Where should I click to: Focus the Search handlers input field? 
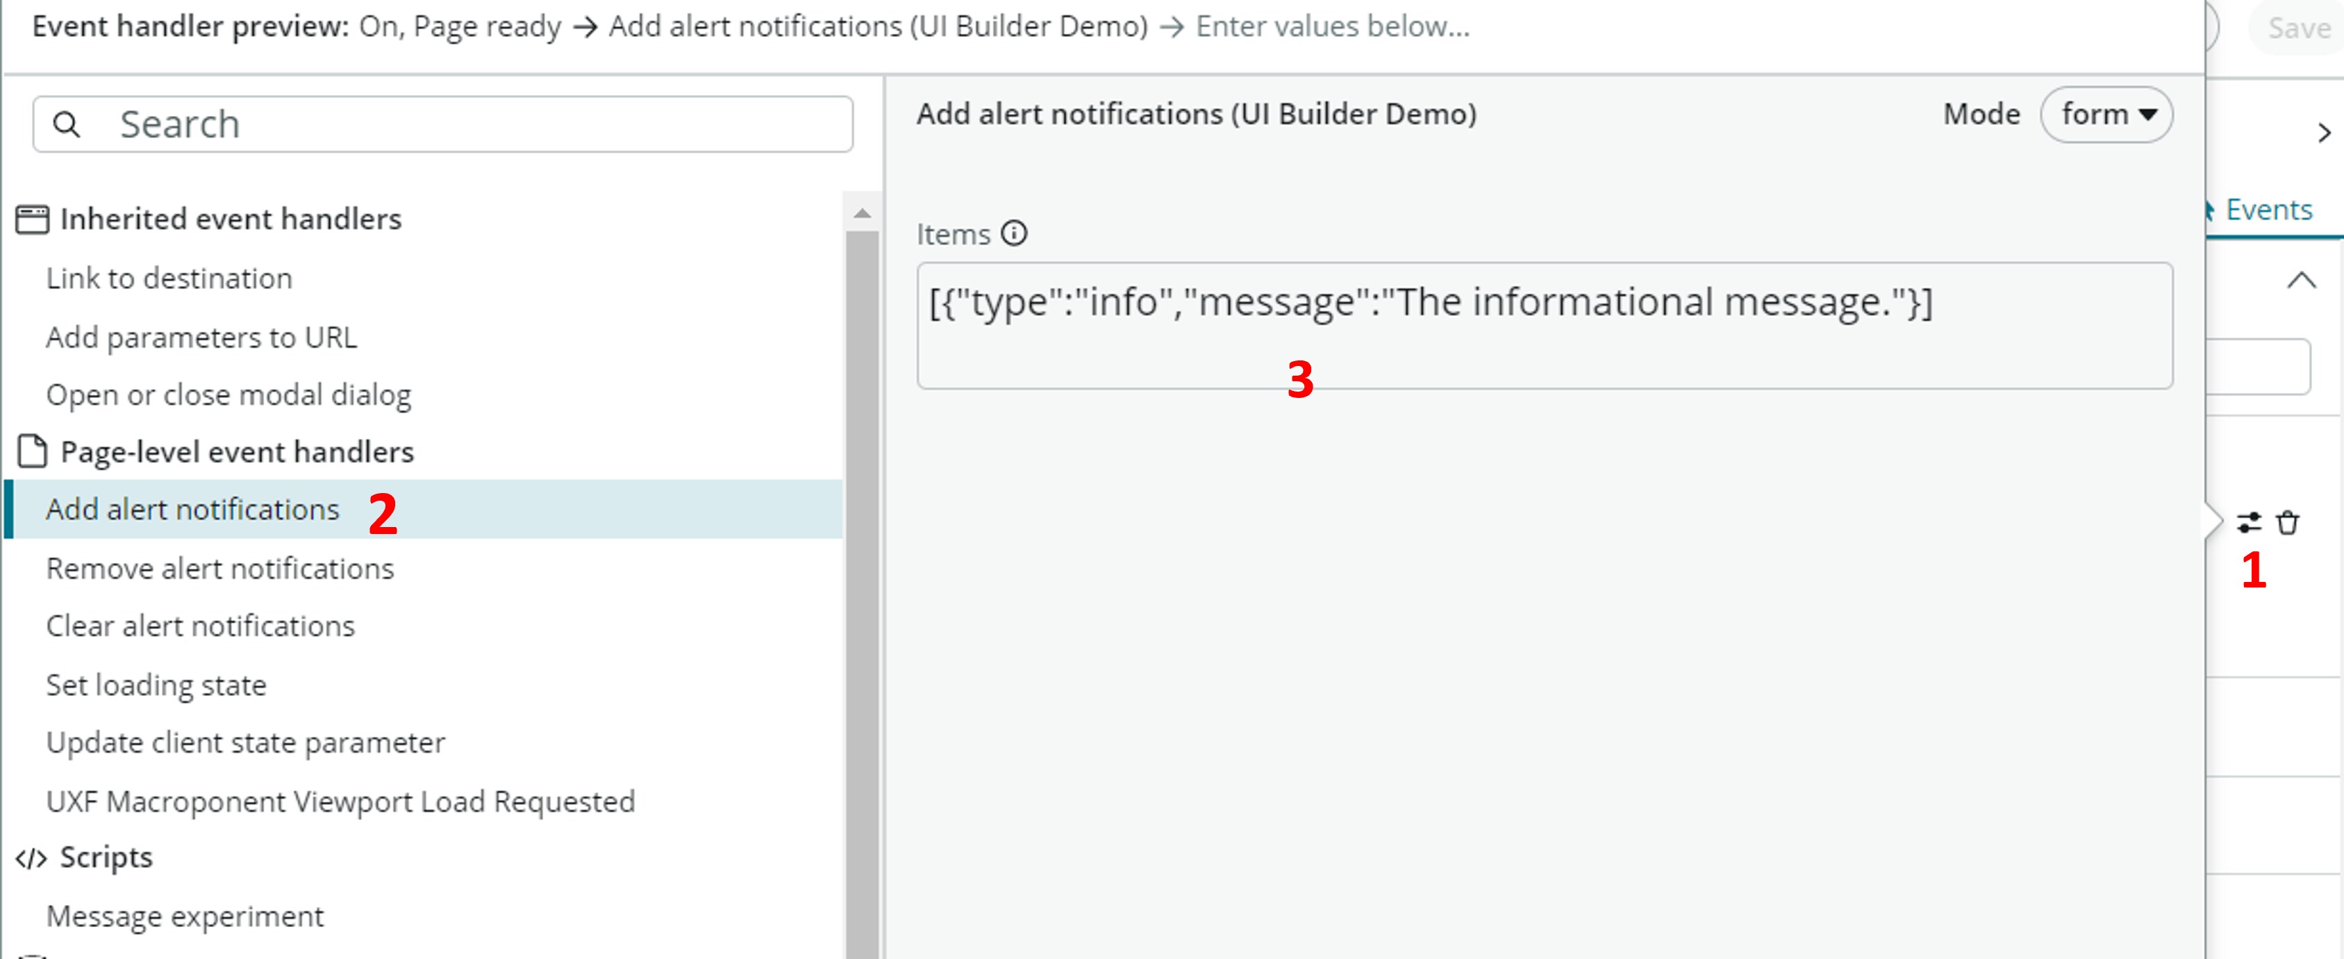[443, 124]
